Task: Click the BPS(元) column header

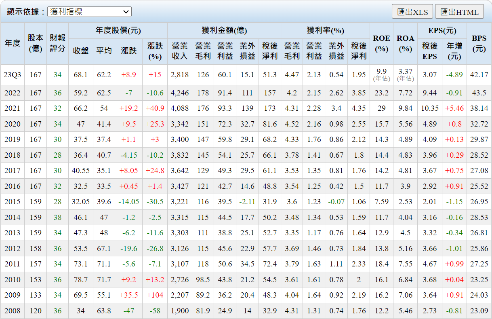Action: 479,43
